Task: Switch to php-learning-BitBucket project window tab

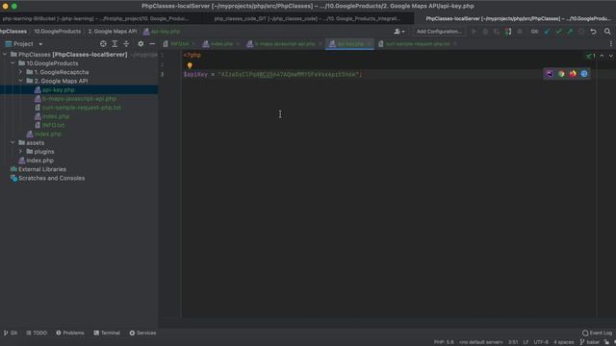Action: 95,18
